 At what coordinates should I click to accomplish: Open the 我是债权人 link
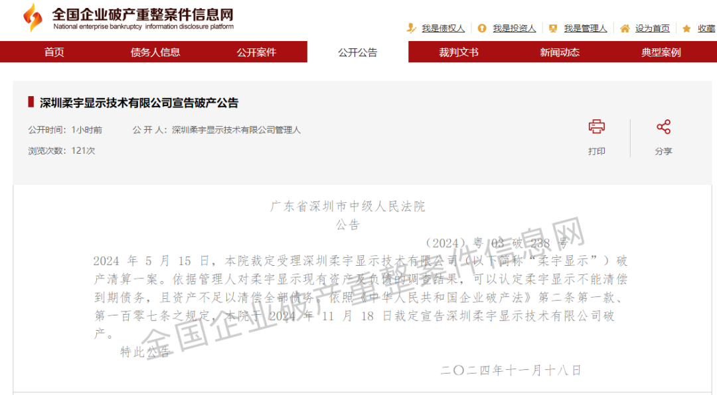tap(443, 28)
